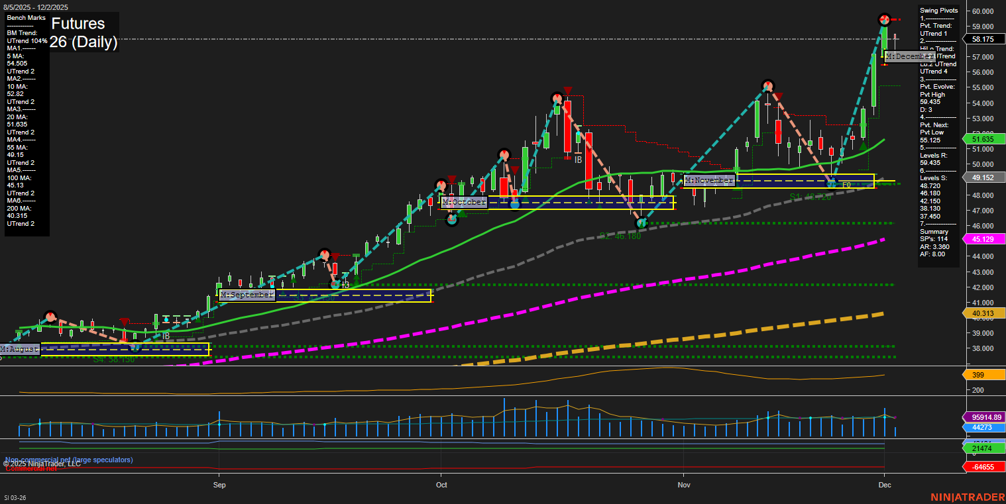1006x504 pixels.
Task: Click the SI 03-26 instrument label
Action: coord(15,497)
